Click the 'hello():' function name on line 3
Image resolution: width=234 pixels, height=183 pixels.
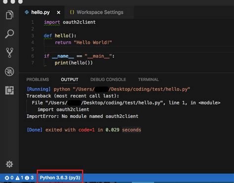point(66,35)
